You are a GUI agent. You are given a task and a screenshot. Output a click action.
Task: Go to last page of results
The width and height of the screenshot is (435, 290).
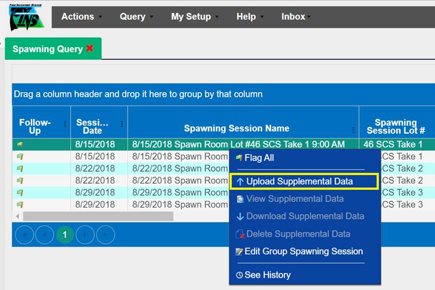tap(105, 235)
